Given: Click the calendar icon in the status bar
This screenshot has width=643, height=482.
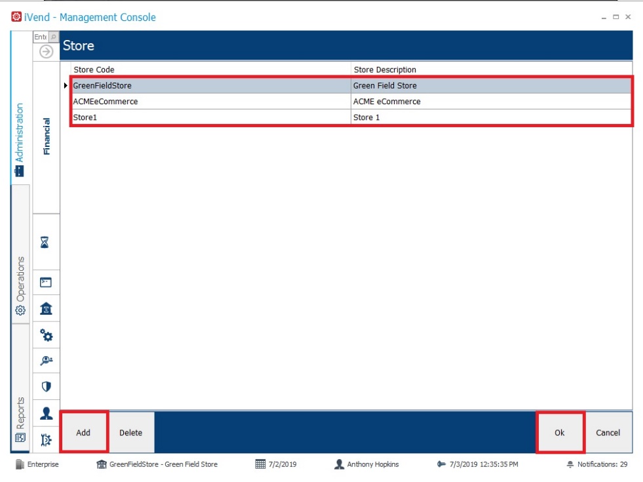Looking at the screenshot, I should tap(260, 464).
